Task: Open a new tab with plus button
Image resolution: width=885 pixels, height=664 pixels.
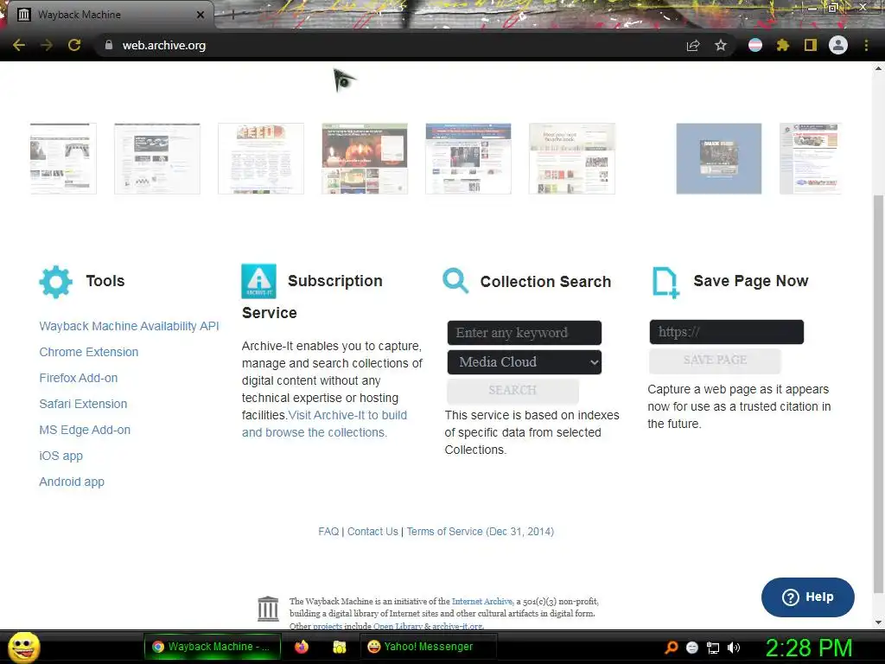Action: click(x=232, y=15)
